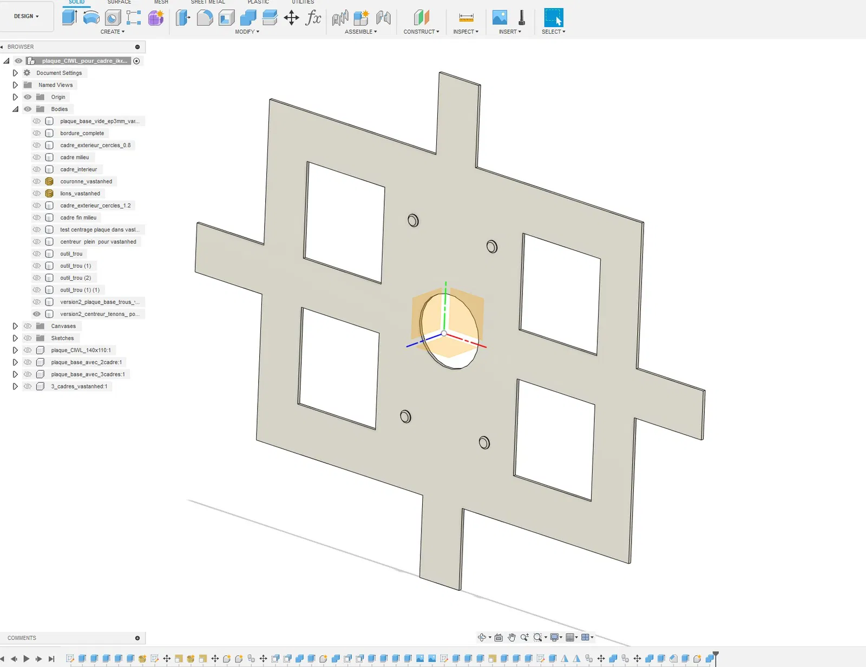The height and width of the screenshot is (667, 866).
Task: Toggle visibility of couronne_vastanhed body
Action: tap(37, 181)
